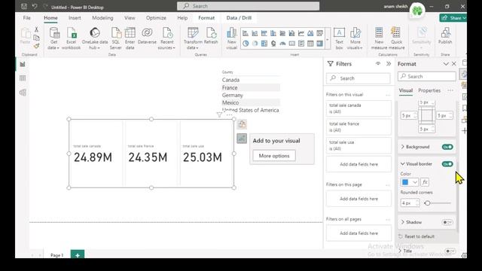The width and height of the screenshot is (482, 271).
Task: Open the Share dropdown button
Action: point(453,18)
